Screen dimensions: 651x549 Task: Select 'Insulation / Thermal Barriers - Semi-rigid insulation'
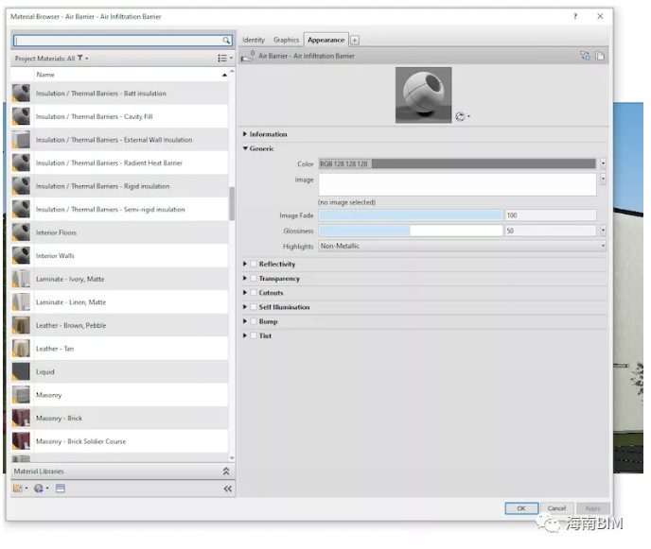pos(119,210)
